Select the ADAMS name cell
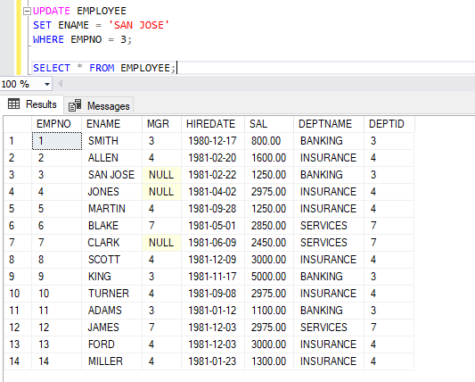The image size is (475, 382). tap(111, 311)
